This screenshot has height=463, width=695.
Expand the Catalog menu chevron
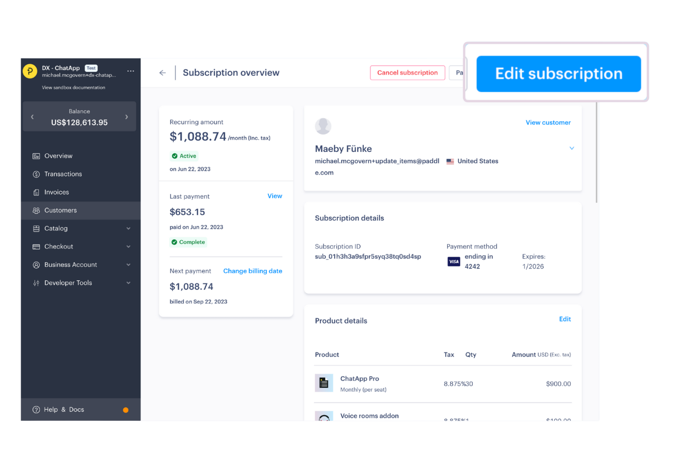[x=129, y=228]
